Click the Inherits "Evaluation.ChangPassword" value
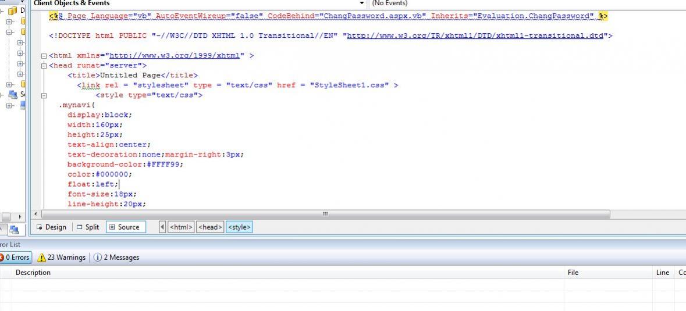 [x=534, y=16]
